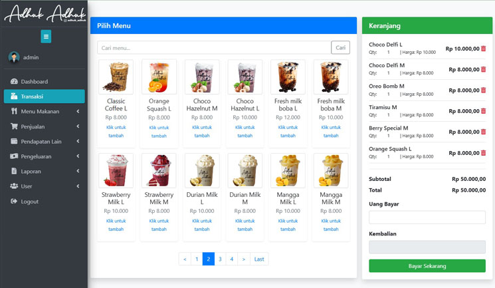495x288 pixels.
Task: Toggle the sidebar hamburger menu button
Action: coord(46,37)
